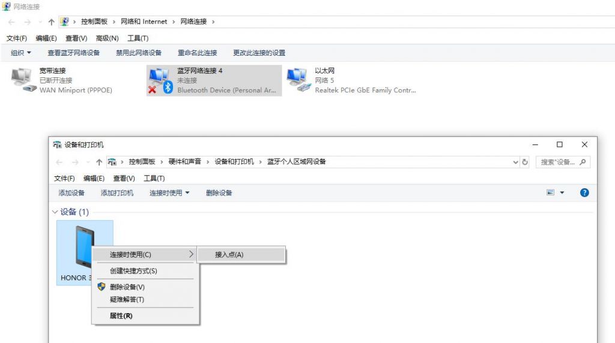Select 蓝牙网络连接 4 Bluetooth adapter icon
The width and height of the screenshot is (615, 343).
pos(161,81)
